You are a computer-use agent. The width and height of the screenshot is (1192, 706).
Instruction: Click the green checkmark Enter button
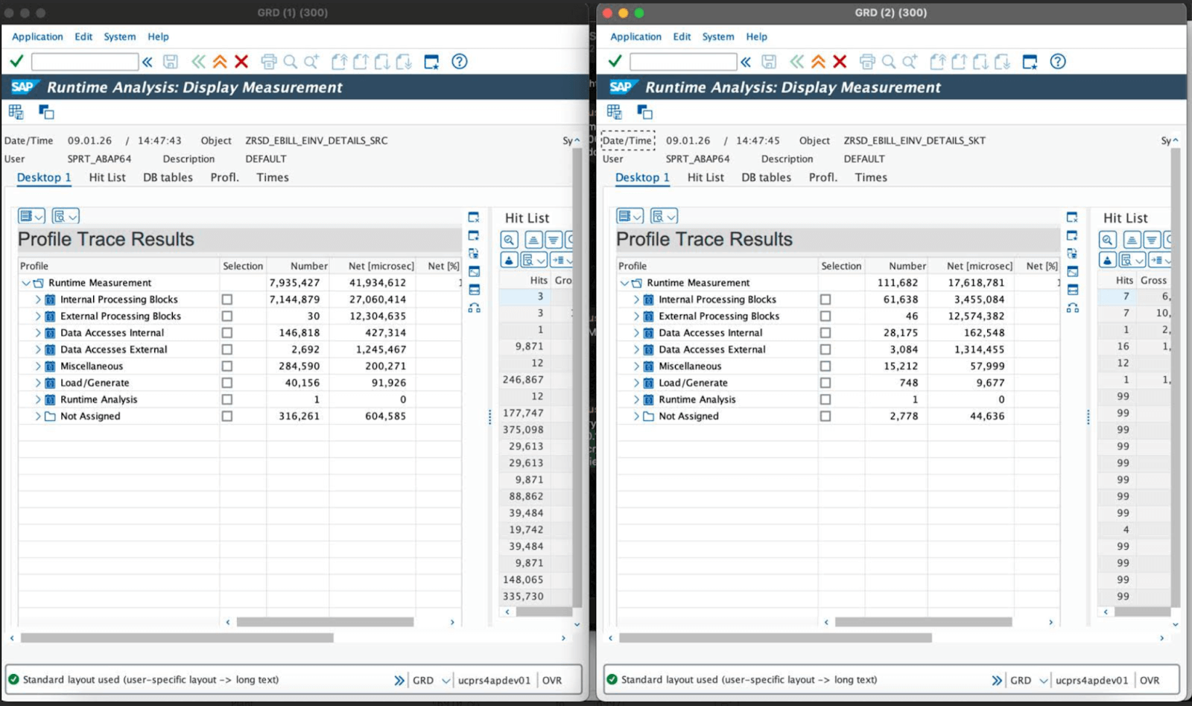click(x=16, y=61)
